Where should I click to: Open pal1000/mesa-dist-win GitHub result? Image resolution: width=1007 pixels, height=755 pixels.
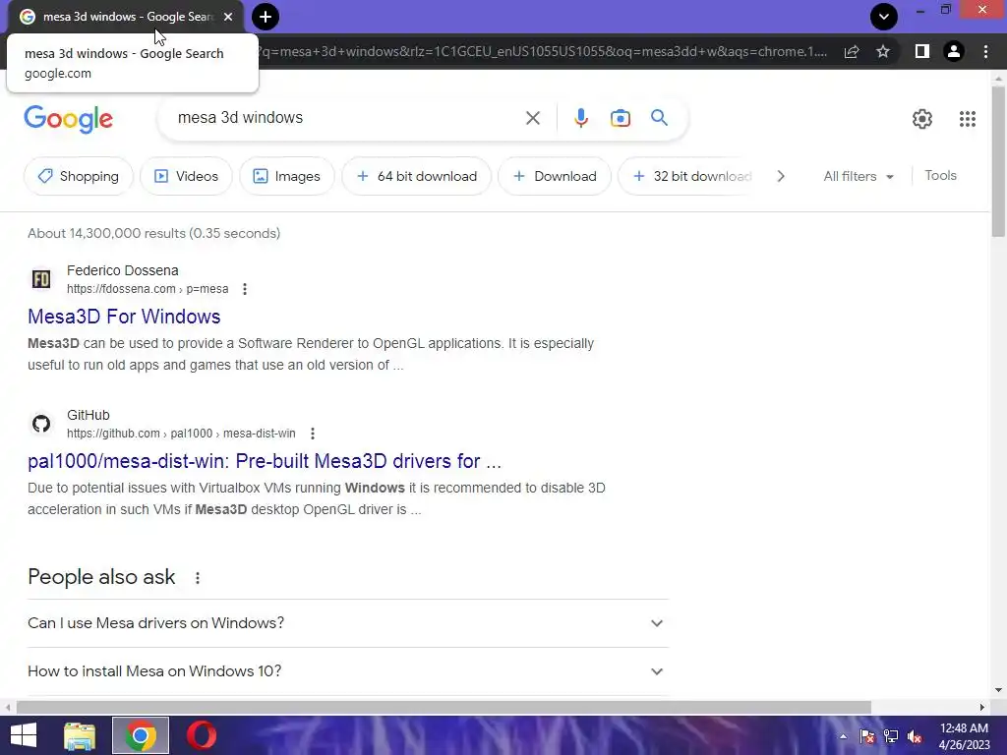(x=264, y=461)
